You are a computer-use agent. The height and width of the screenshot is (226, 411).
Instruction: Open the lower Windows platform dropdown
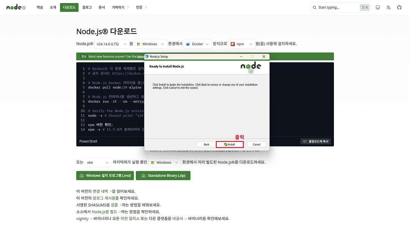click(165, 163)
